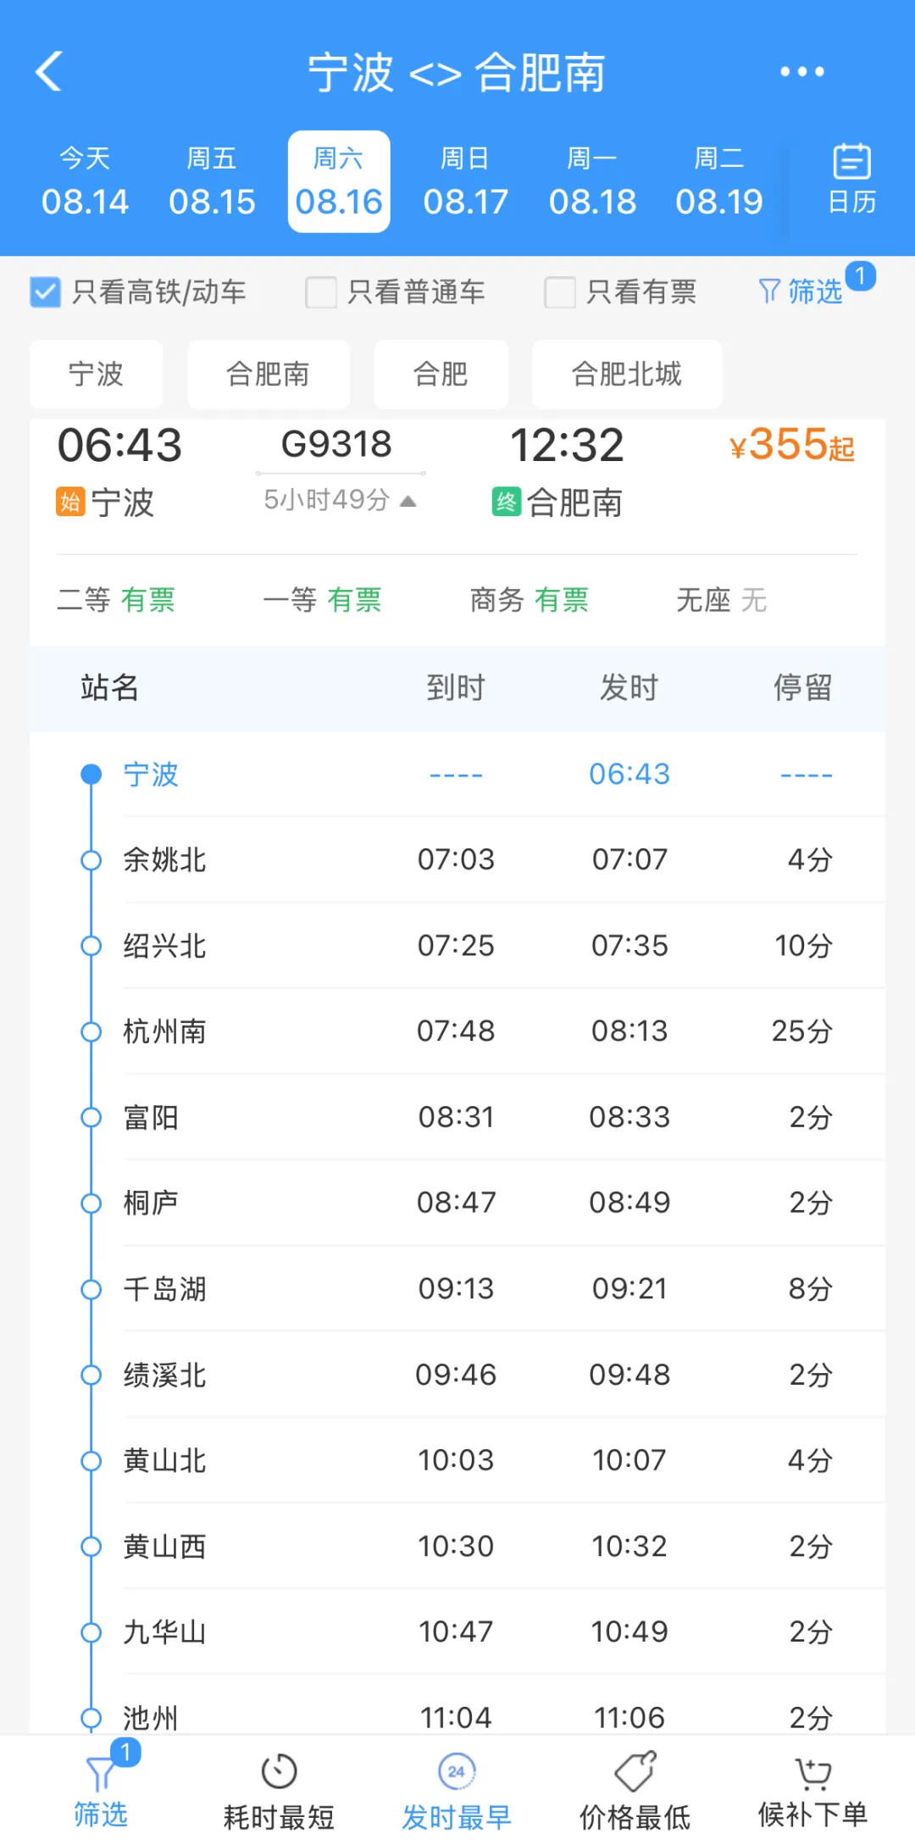The height and width of the screenshot is (1845, 915).
Task: Select the 宁波 stop row
Action: [457, 775]
